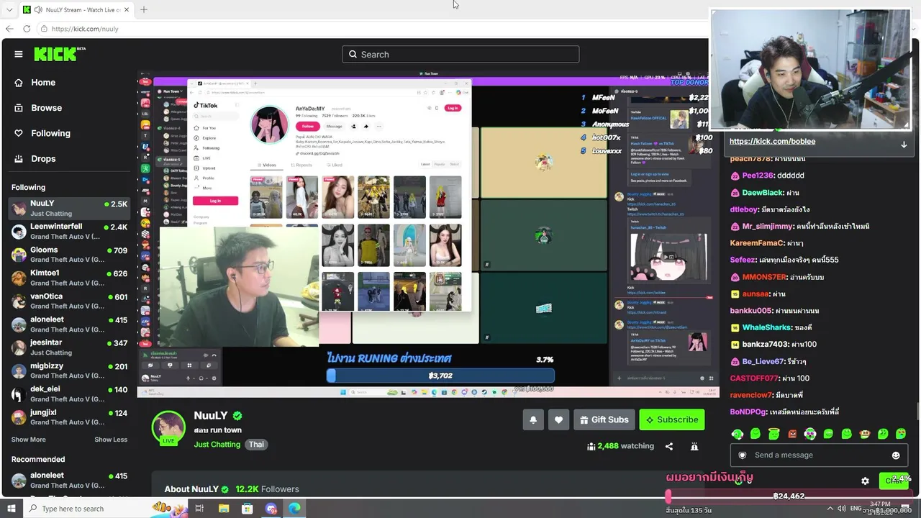
Task: Click NuuLY's profile avatar with LIVE badge
Action: (168, 428)
